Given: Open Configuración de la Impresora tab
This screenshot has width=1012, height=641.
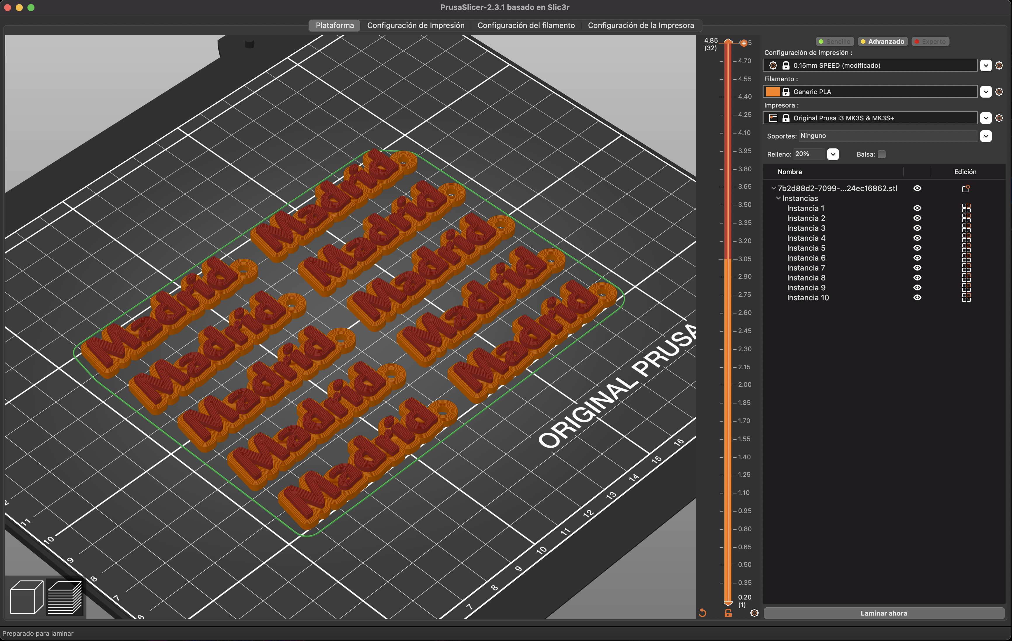Looking at the screenshot, I should point(641,25).
